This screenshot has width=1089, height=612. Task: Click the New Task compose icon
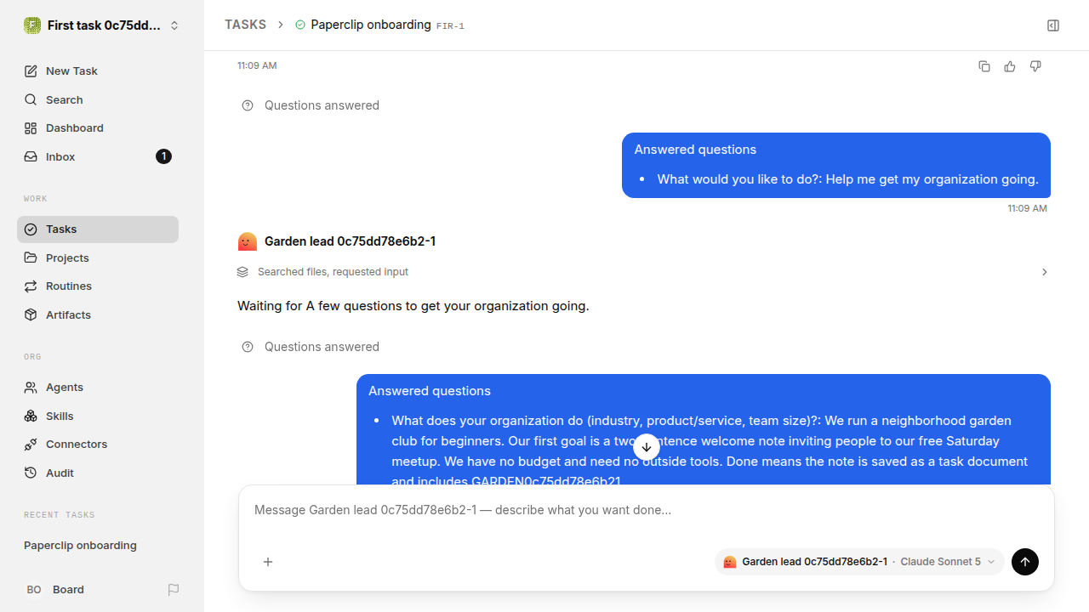tap(31, 71)
